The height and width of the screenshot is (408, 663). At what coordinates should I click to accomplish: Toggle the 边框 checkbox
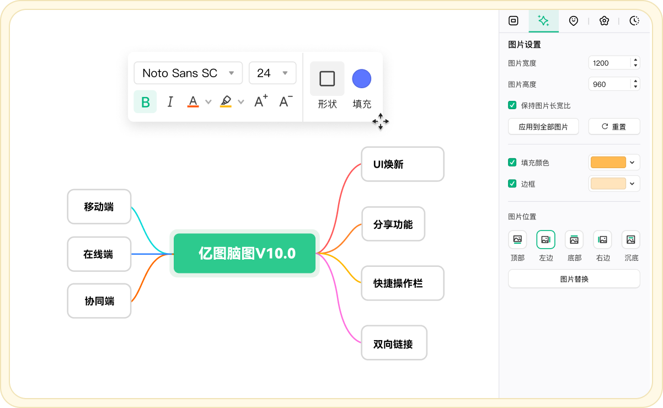(512, 184)
